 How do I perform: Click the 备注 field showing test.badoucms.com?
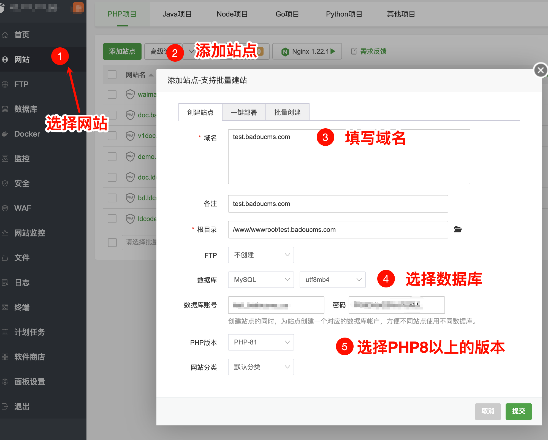pos(338,204)
